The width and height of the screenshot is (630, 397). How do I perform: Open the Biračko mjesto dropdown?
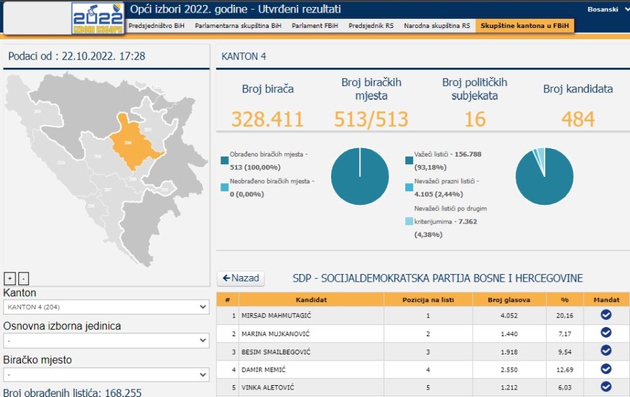pos(106,374)
